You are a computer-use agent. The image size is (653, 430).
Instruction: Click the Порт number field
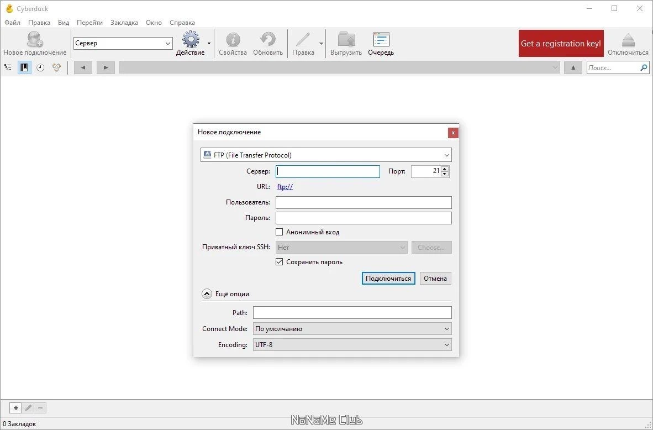426,171
